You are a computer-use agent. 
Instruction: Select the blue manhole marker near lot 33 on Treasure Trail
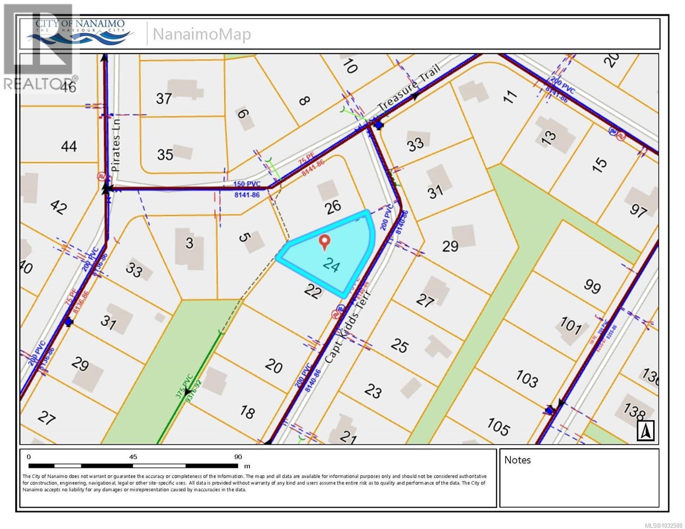pyautogui.click(x=379, y=125)
